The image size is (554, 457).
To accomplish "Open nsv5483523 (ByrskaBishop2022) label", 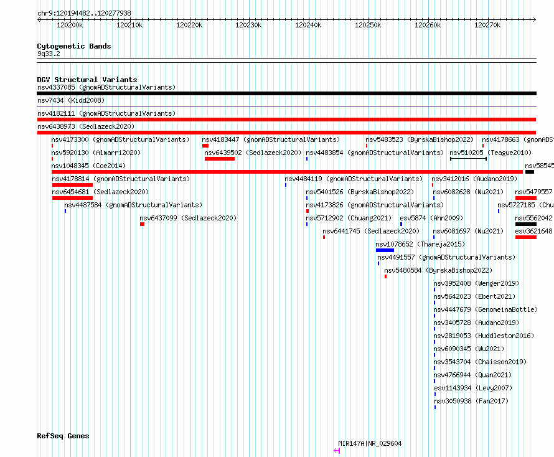I will click(420, 139).
